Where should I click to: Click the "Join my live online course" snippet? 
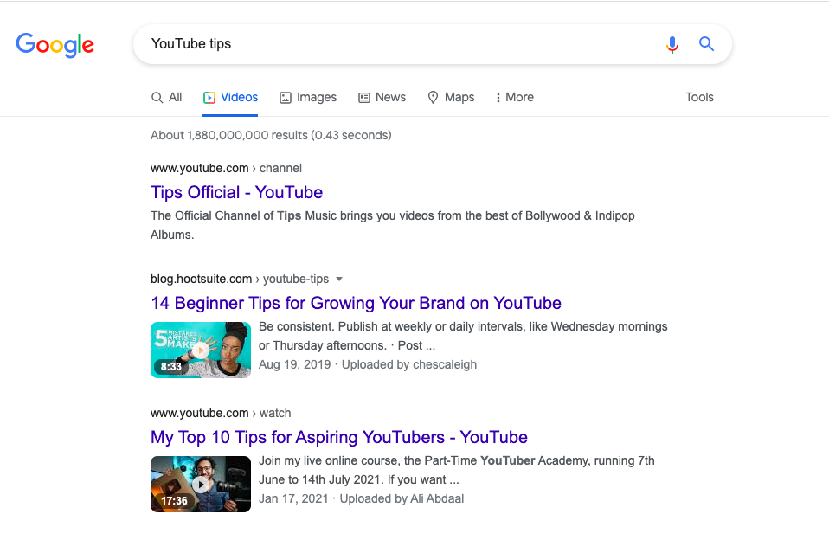click(x=457, y=470)
